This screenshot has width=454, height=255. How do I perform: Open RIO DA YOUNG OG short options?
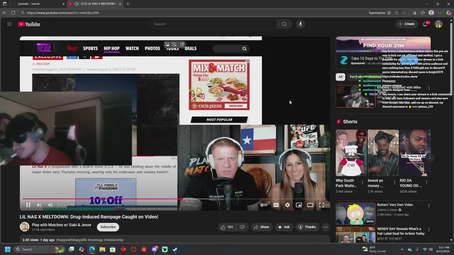(x=426, y=182)
